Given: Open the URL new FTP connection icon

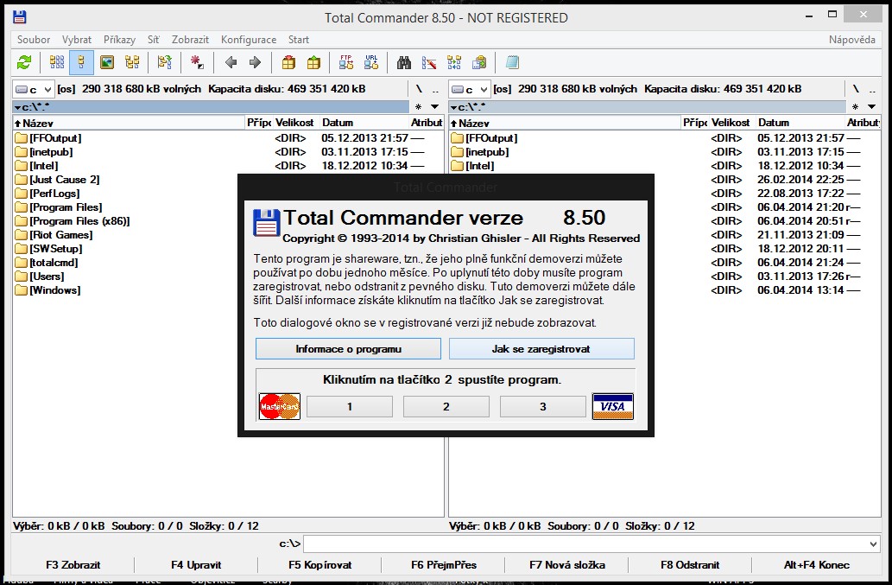Looking at the screenshot, I should point(371,62).
